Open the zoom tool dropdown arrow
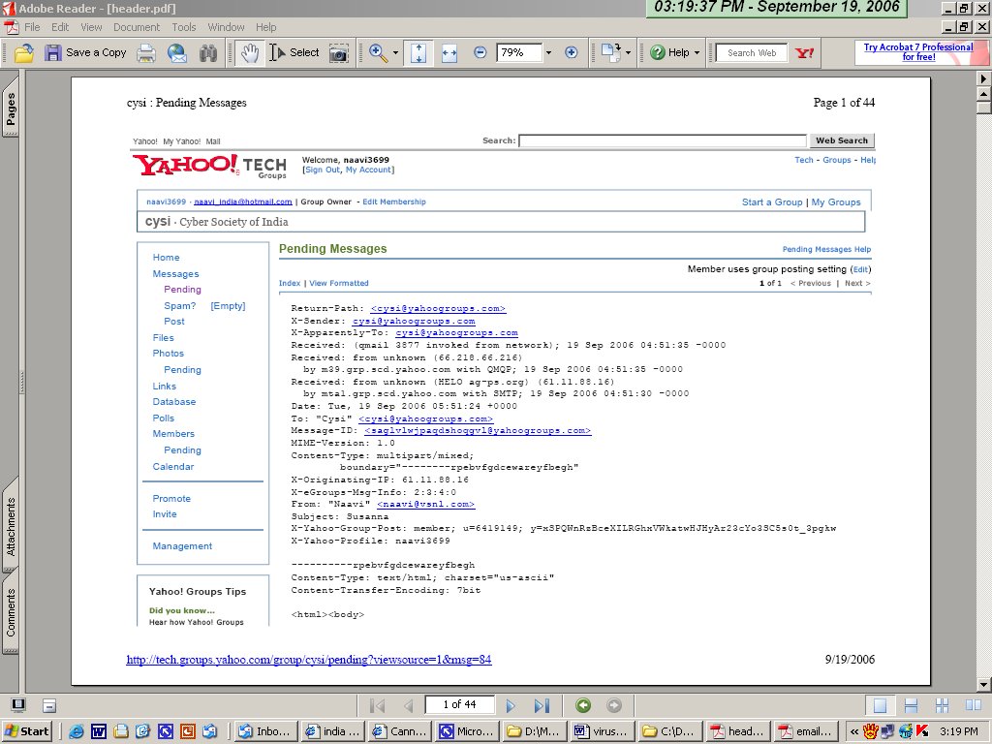Screen dimensions: 992x744 pos(395,53)
